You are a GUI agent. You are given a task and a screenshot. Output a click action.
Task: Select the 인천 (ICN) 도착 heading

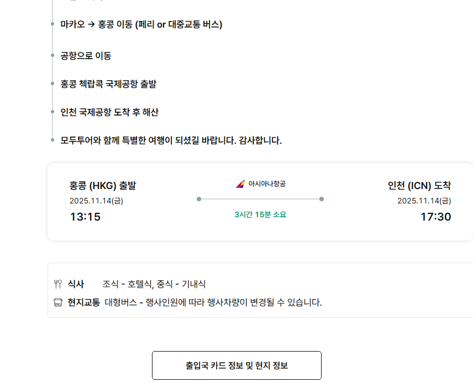419,186
